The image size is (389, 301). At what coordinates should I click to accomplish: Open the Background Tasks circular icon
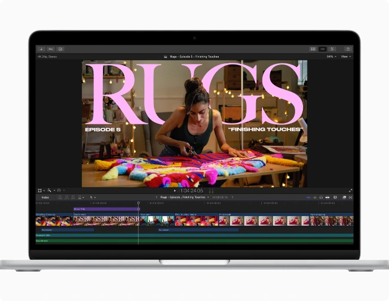tap(60, 49)
